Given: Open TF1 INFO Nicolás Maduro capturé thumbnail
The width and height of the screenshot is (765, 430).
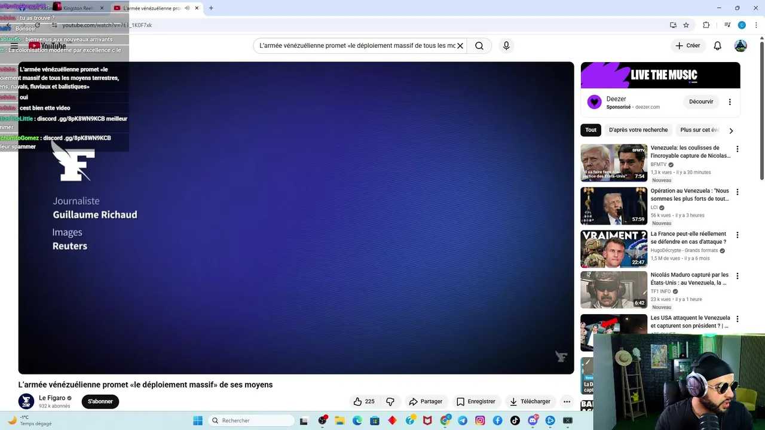Looking at the screenshot, I should [614, 290].
